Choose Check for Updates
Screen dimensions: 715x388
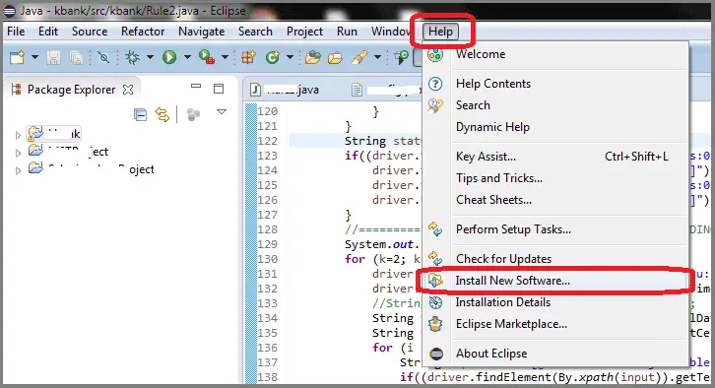[555, 259]
